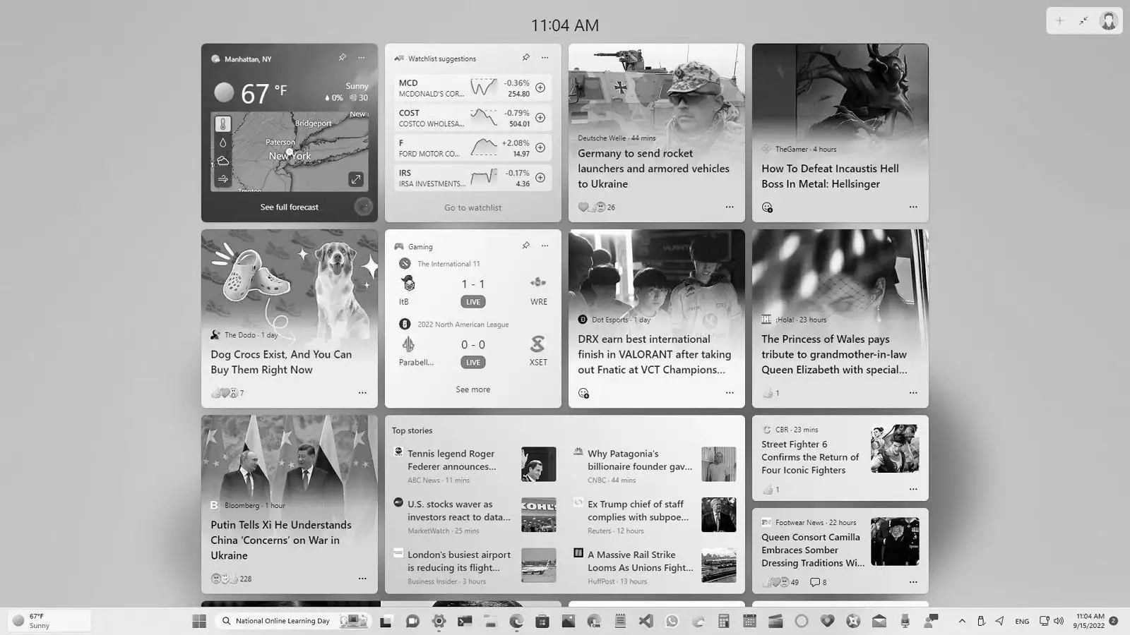Select precipitation map layer in weather widget
The width and height of the screenshot is (1130, 635).
[222, 143]
